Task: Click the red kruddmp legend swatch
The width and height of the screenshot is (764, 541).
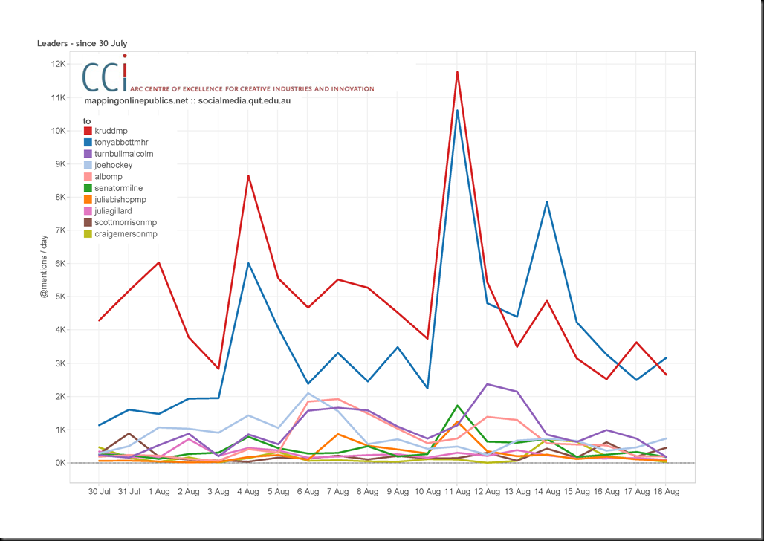Action: 88,131
